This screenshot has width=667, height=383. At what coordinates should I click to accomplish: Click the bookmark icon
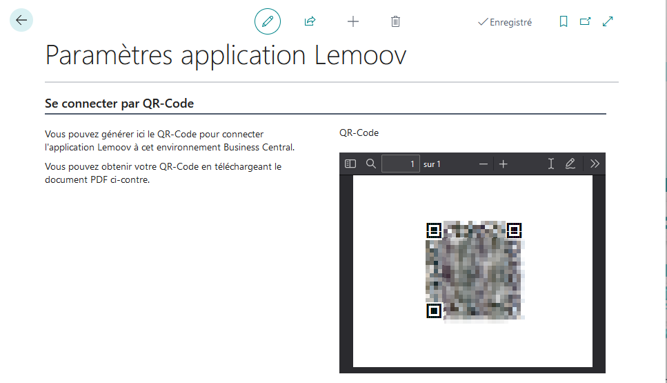click(x=564, y=21)
